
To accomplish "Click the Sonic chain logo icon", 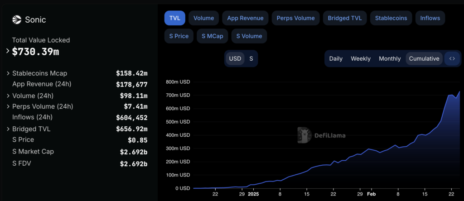I will point(17,20).
